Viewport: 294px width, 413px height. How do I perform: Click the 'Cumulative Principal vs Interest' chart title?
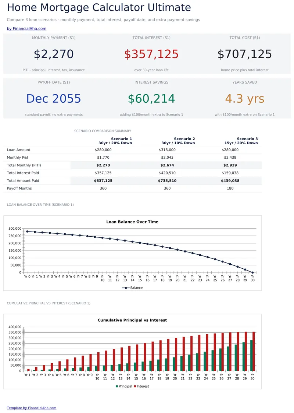(132, 320)
